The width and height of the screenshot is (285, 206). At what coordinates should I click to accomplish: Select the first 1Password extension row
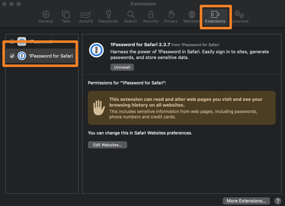[x=43, y=41]
